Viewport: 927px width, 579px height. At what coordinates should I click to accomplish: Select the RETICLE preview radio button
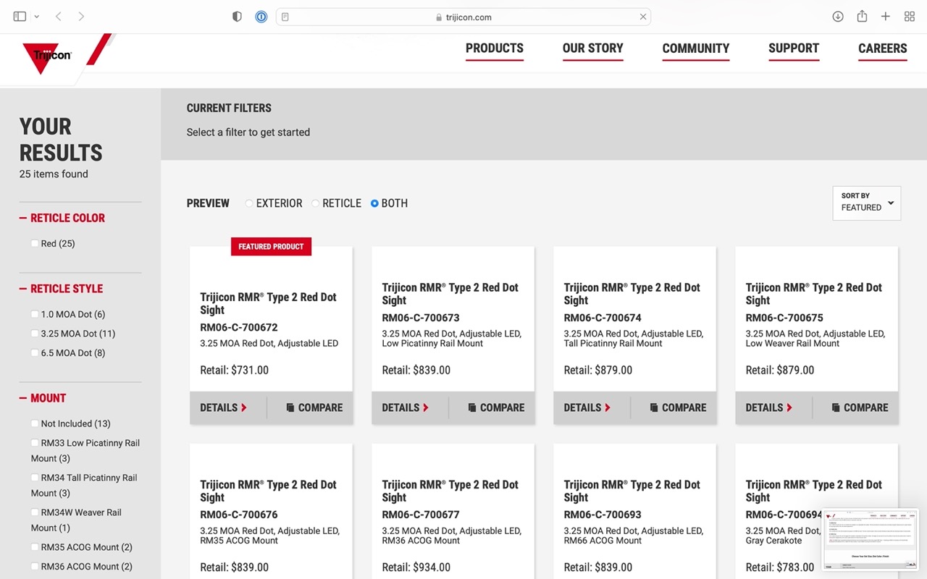[x=316, y=203]
